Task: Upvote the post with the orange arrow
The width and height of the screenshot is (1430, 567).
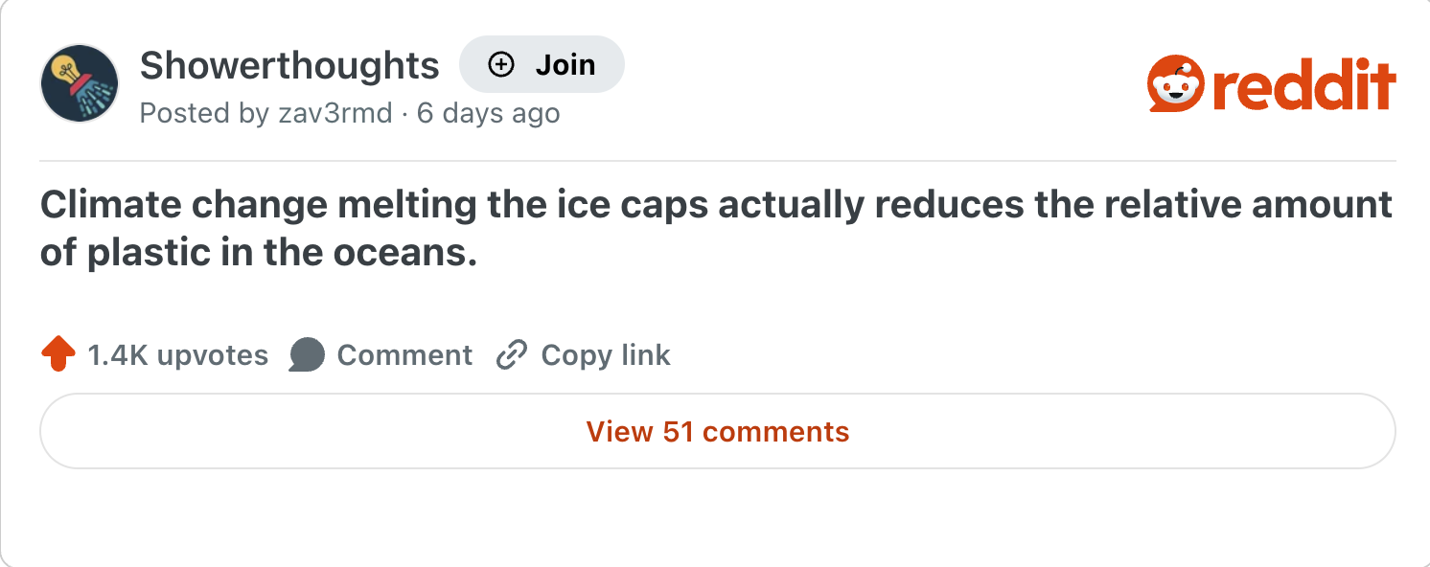Action: pyautogui.click(x=58, y=355)
